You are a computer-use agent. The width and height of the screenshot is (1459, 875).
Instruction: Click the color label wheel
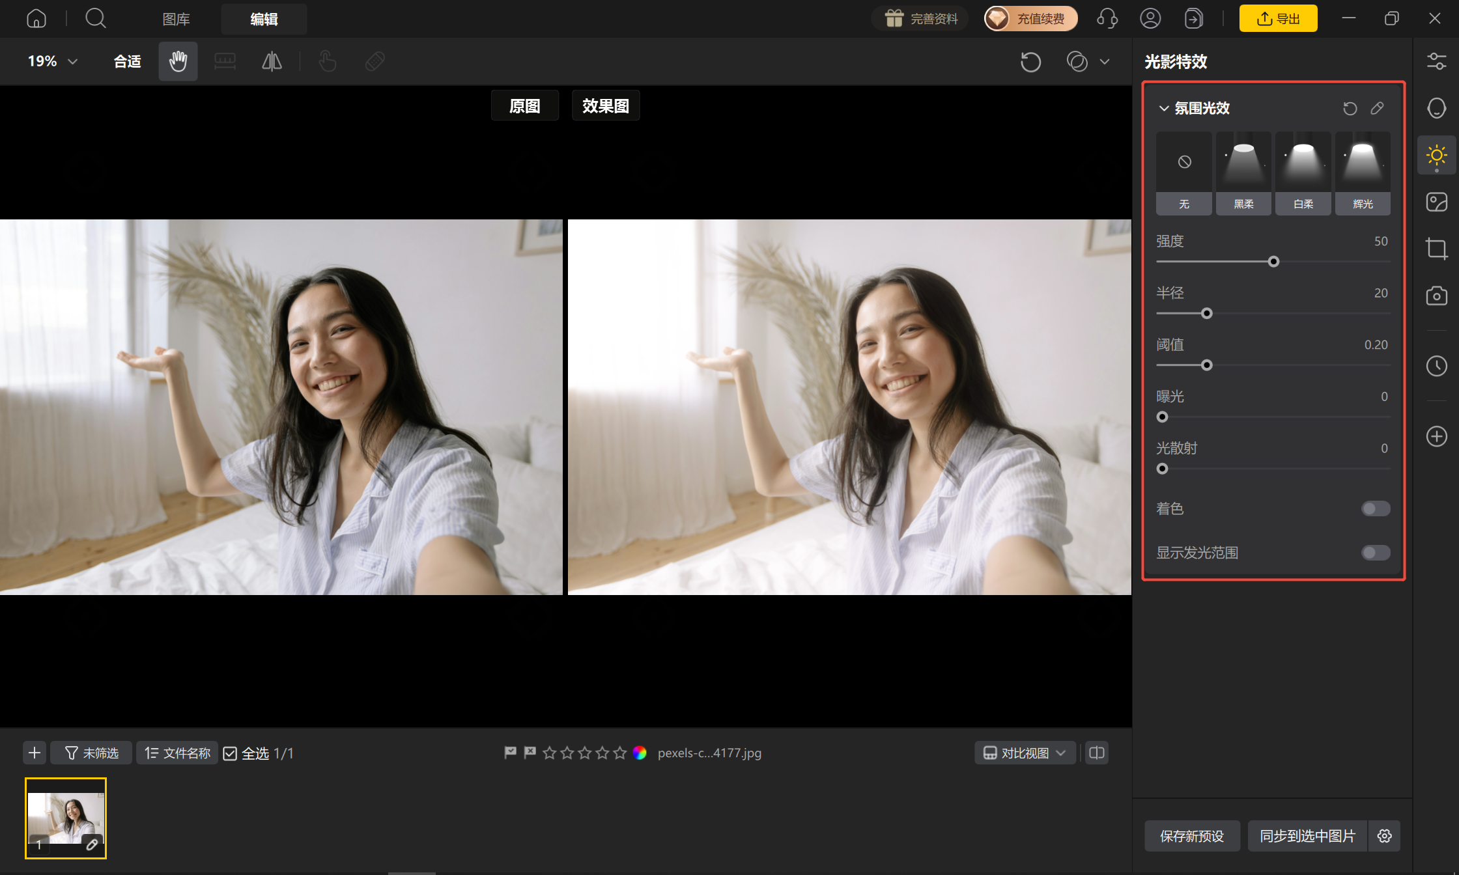(x=640, y=753)
